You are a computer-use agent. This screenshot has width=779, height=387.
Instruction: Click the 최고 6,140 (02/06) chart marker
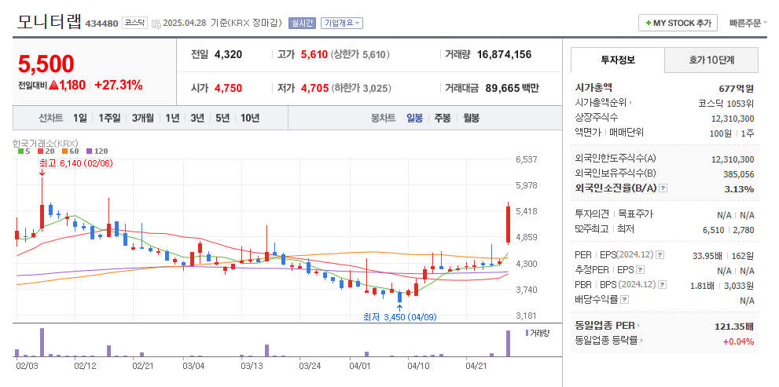click(x=76, y=162)
